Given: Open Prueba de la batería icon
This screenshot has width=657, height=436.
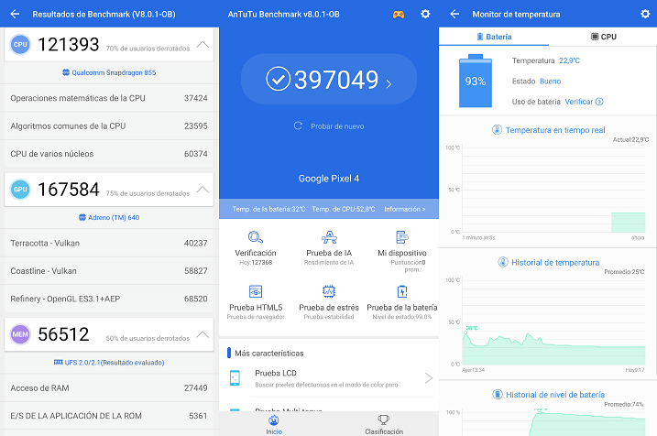Looking at the screenshot, I should [x=402, y=291].
